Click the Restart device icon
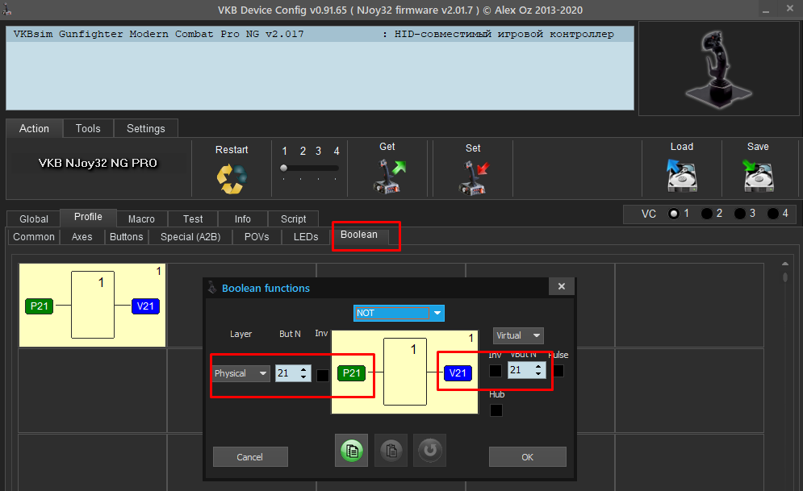803x491 pixels. pyautogui.click(x=232, y=178)
